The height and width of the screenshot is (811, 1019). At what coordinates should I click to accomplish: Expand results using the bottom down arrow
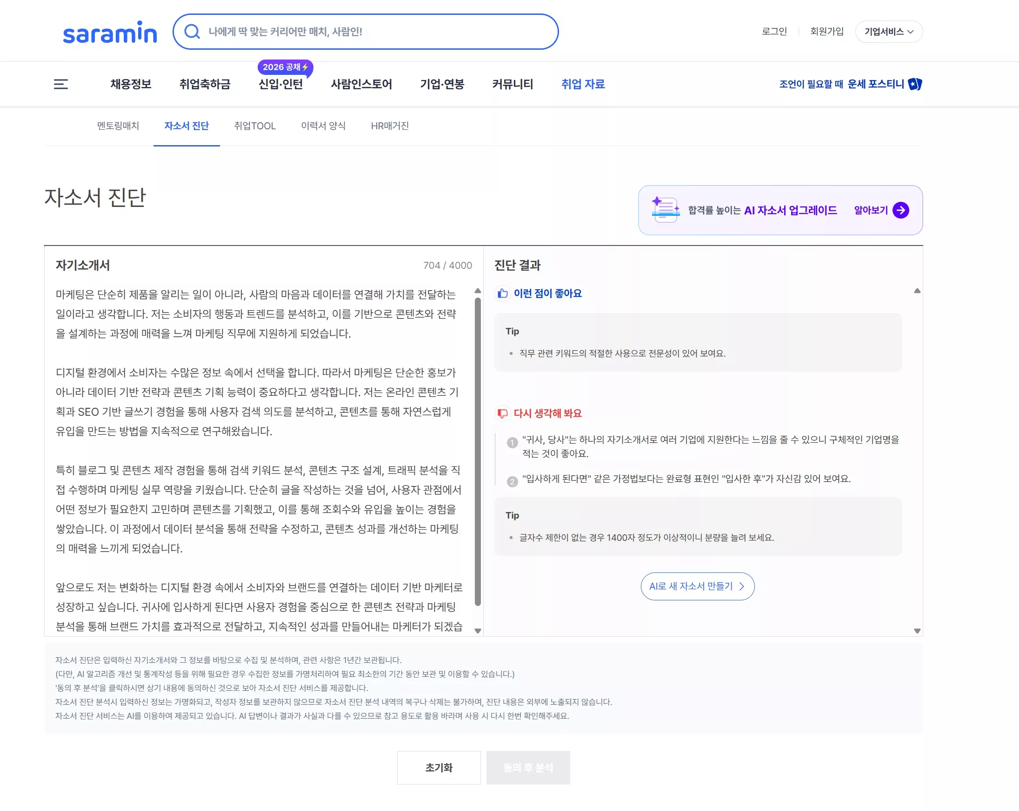[918, 630]
